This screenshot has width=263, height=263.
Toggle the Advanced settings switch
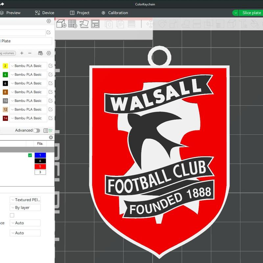point(36,131)
